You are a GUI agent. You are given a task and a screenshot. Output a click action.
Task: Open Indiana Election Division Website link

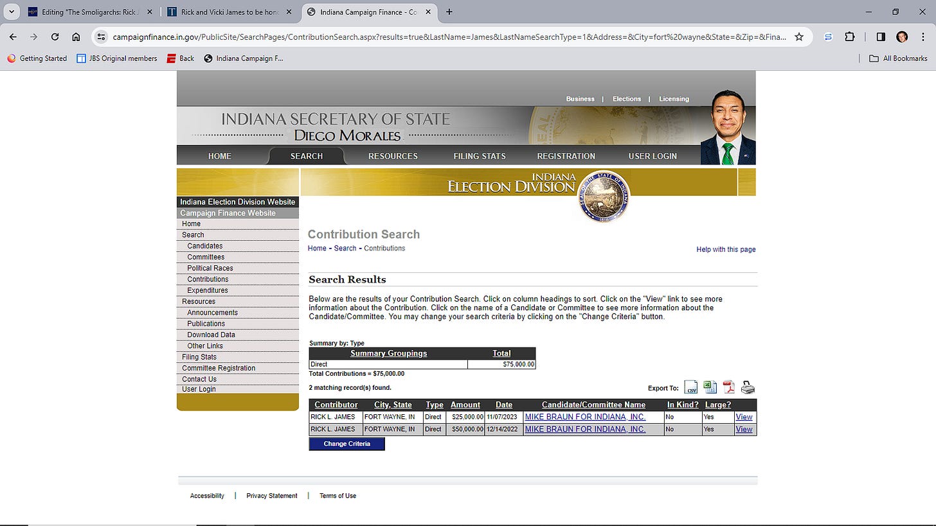pyautogui.click(x=237, y=202)
